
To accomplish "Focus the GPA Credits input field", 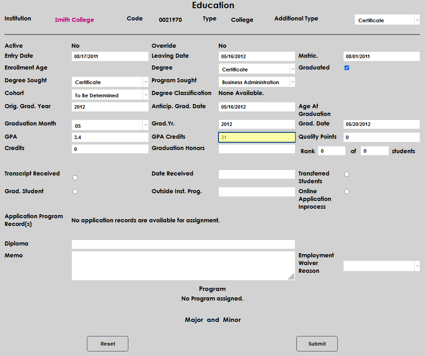I will [x=257, y=137].
